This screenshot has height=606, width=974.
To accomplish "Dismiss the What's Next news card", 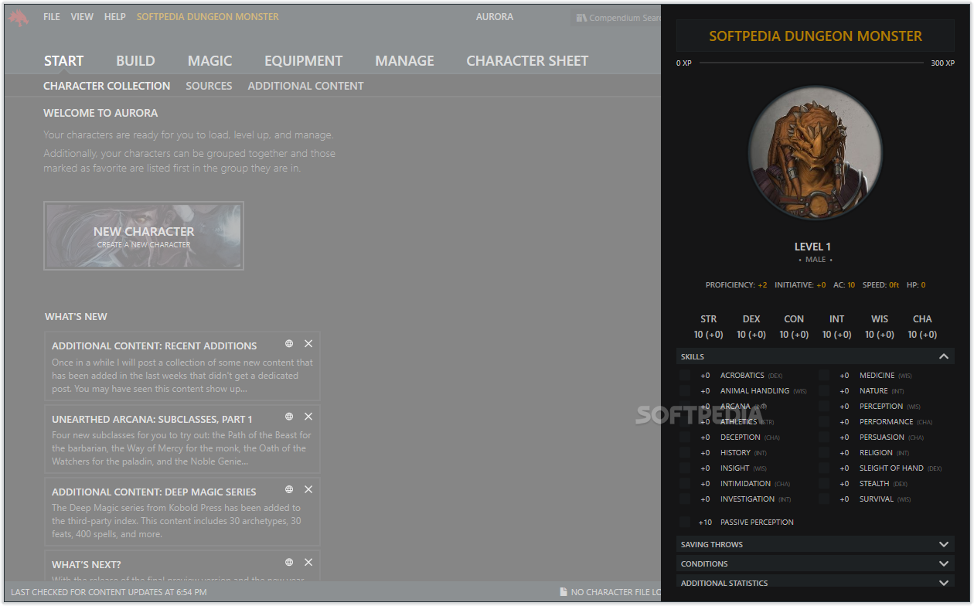I will click(x=308, y=562).
